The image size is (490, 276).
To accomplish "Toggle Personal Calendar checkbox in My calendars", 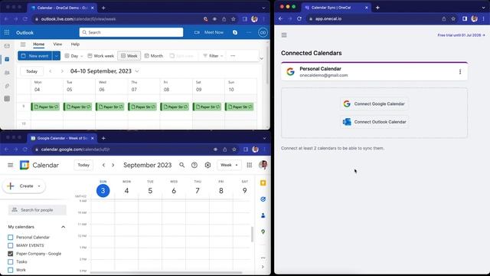I will click(x=10, y=237).
